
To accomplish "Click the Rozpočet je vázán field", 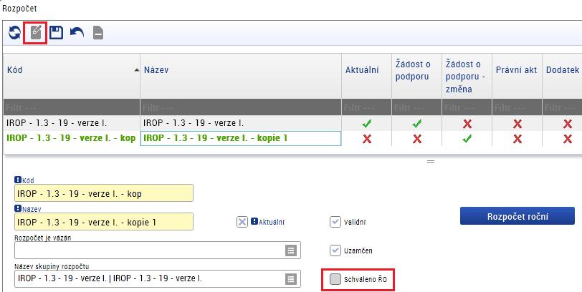I will pyautogui.click(x=158, y=250).
